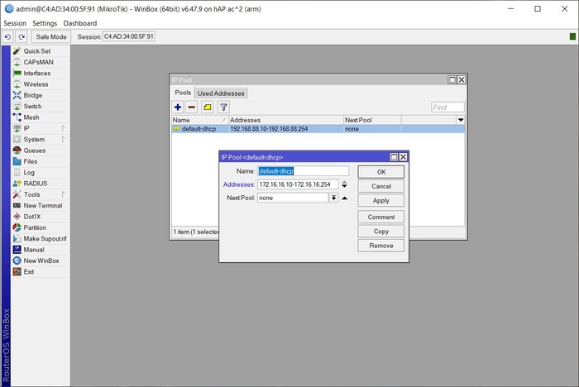Open the Partition section
The height and width of the screenshot is (387, 579).
(41, 227)
